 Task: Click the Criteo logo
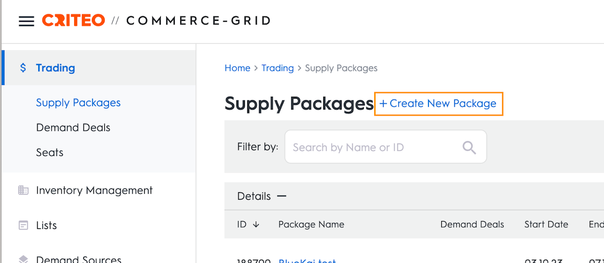pyautogui.click(x=73, y=20)
